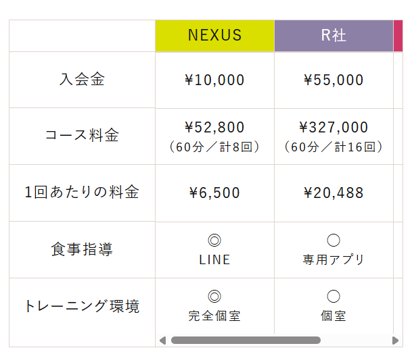Click the partially visible pink column header

pos(398,36)
